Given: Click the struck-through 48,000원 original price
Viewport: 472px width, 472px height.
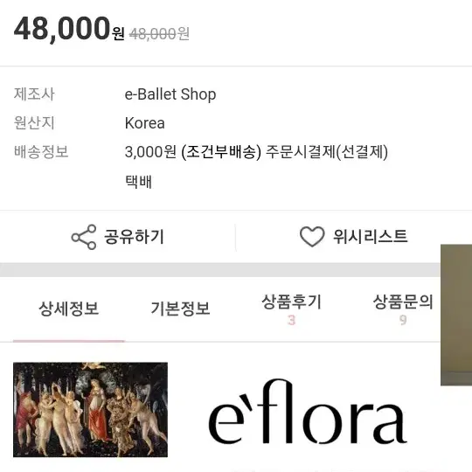Looking at the screenshot, I should pos(159,33).
